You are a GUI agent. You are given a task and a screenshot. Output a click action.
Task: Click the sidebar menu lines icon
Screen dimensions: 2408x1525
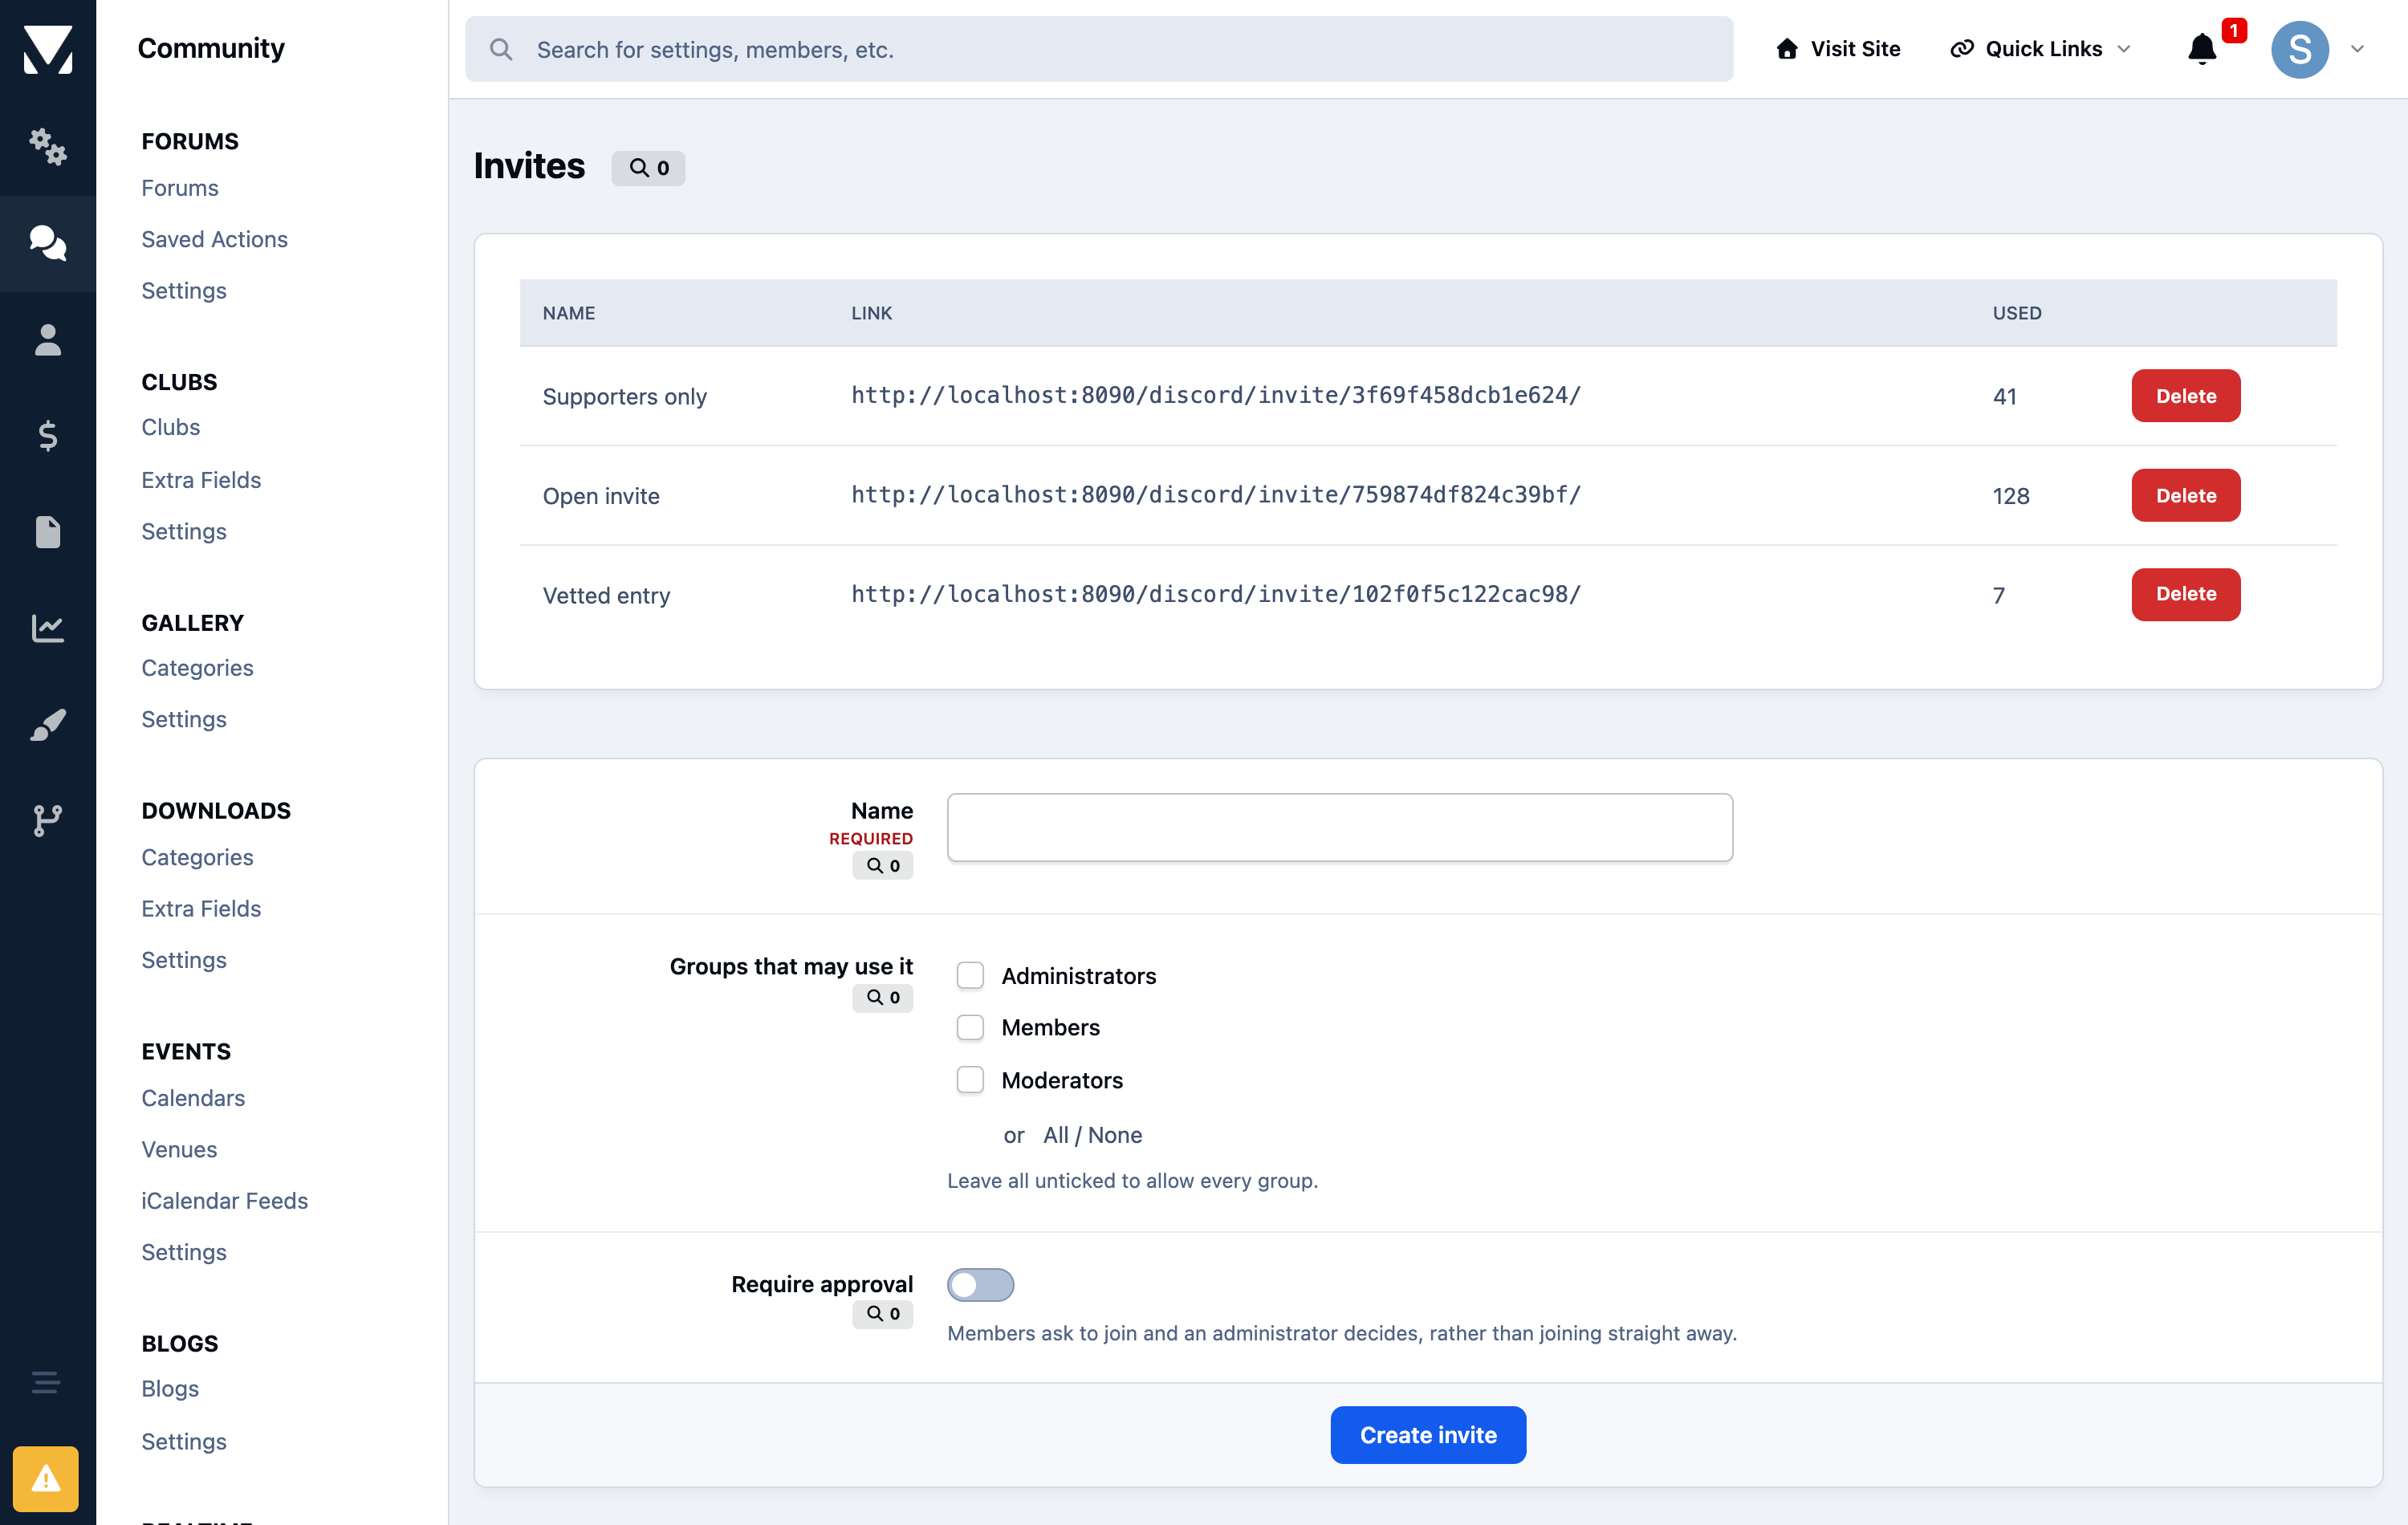pyautogui.click(x=46, y=1383)
